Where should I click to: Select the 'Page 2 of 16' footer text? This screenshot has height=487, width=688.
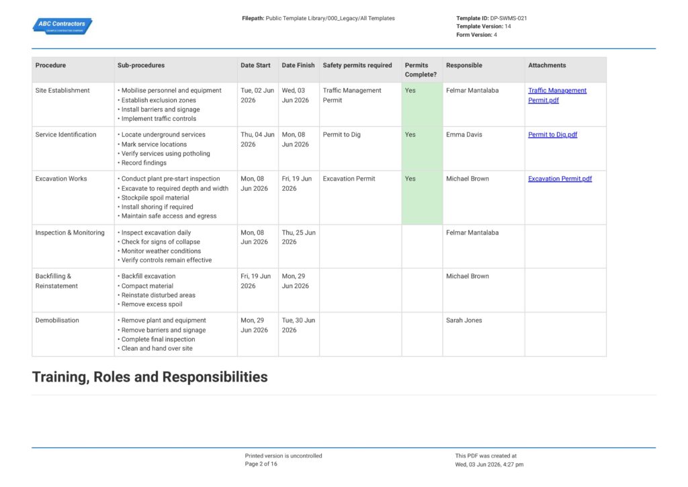point(261,464)
